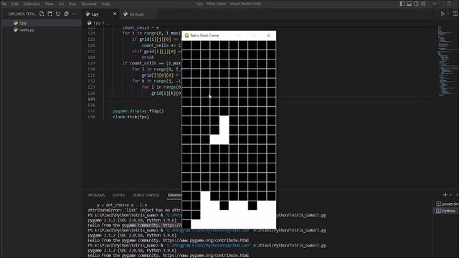Open the customize layout icon
Screen dimensions: 459x258
pos(423,4)
